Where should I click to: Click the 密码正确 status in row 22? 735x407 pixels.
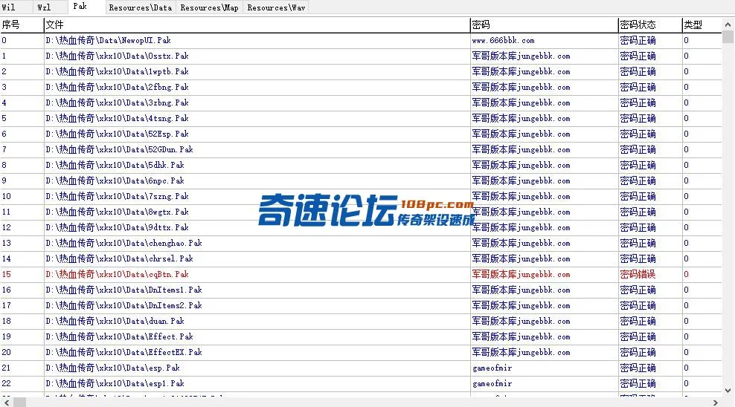638,384
